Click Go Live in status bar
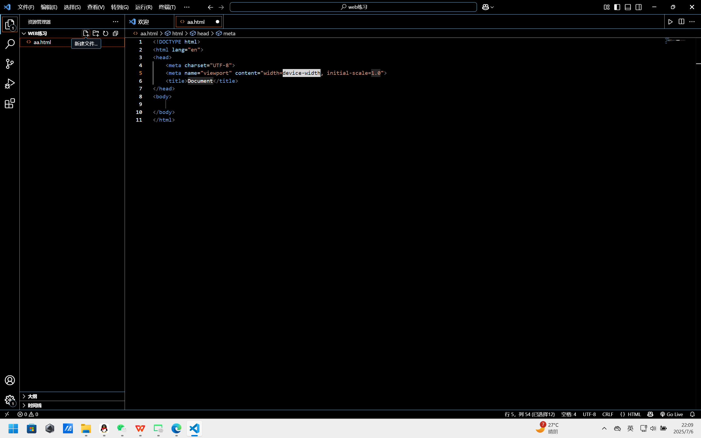Image resolution: width=701 pixels, height=438 pixels. [671, 414]
